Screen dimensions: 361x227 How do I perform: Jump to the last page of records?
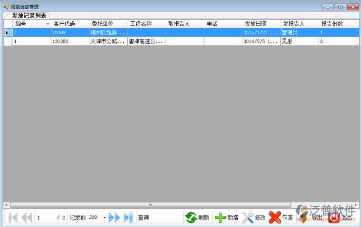[128, 217]
